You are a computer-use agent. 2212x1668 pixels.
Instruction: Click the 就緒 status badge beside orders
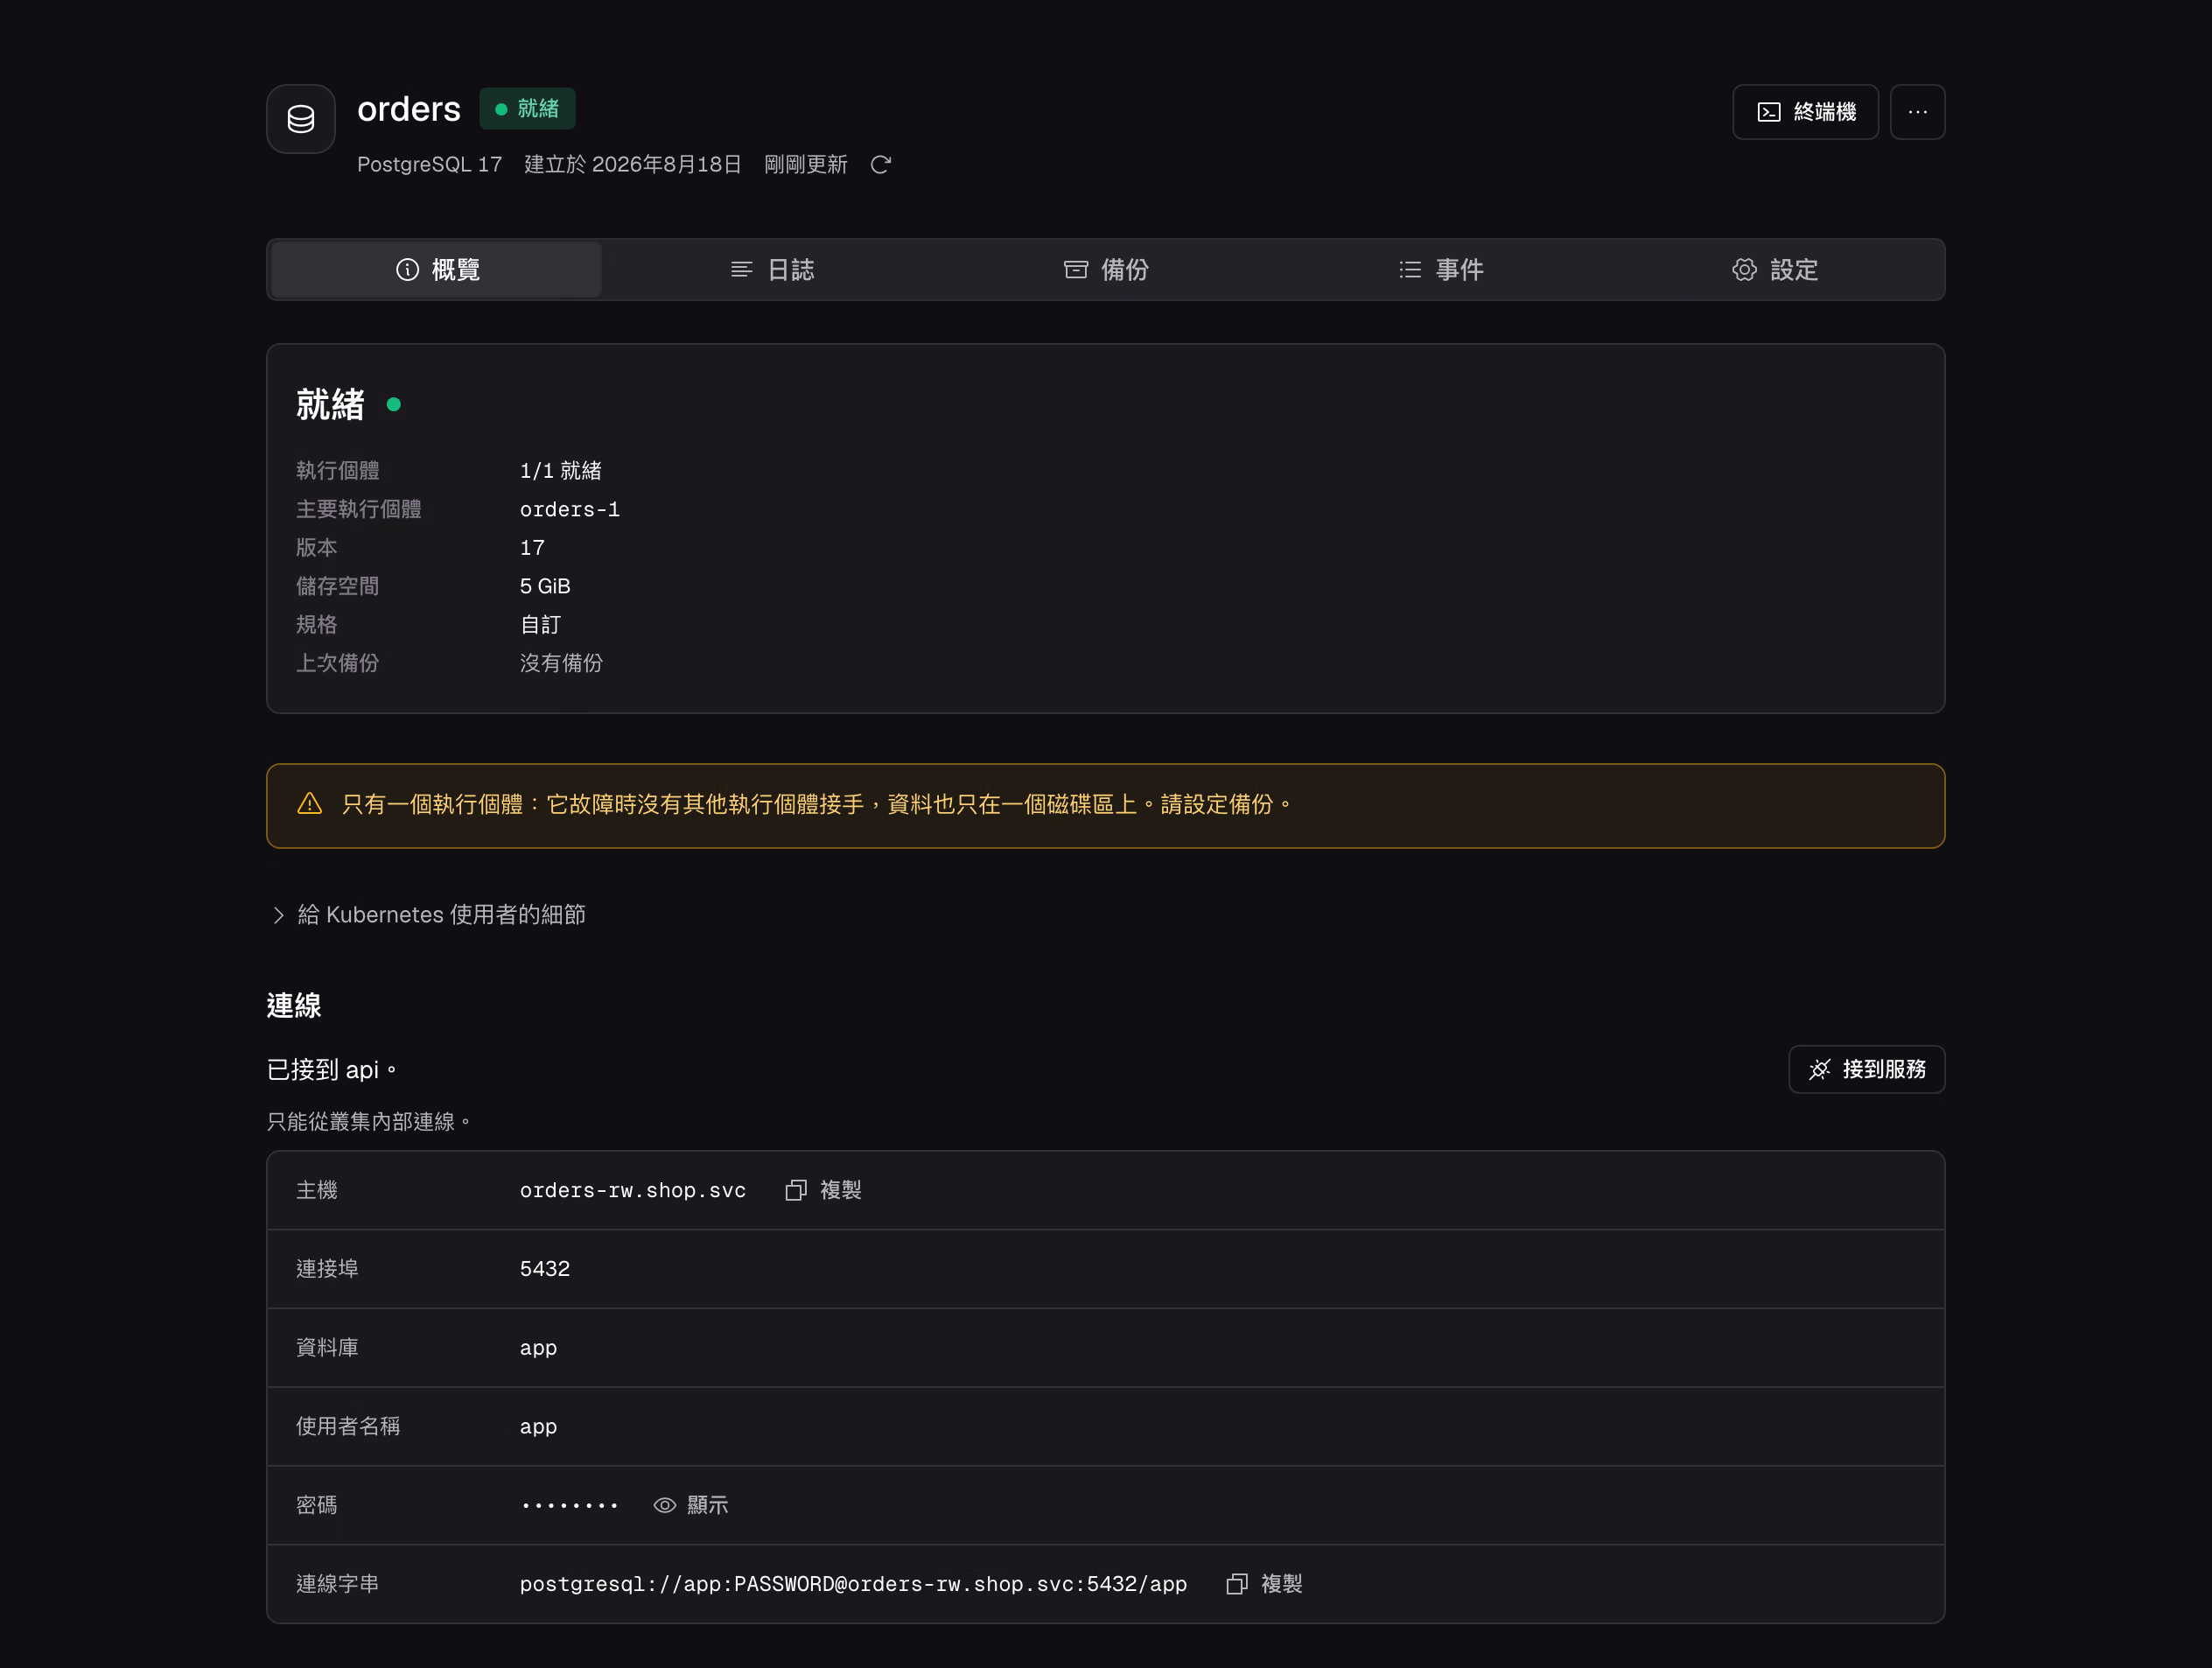527,109
